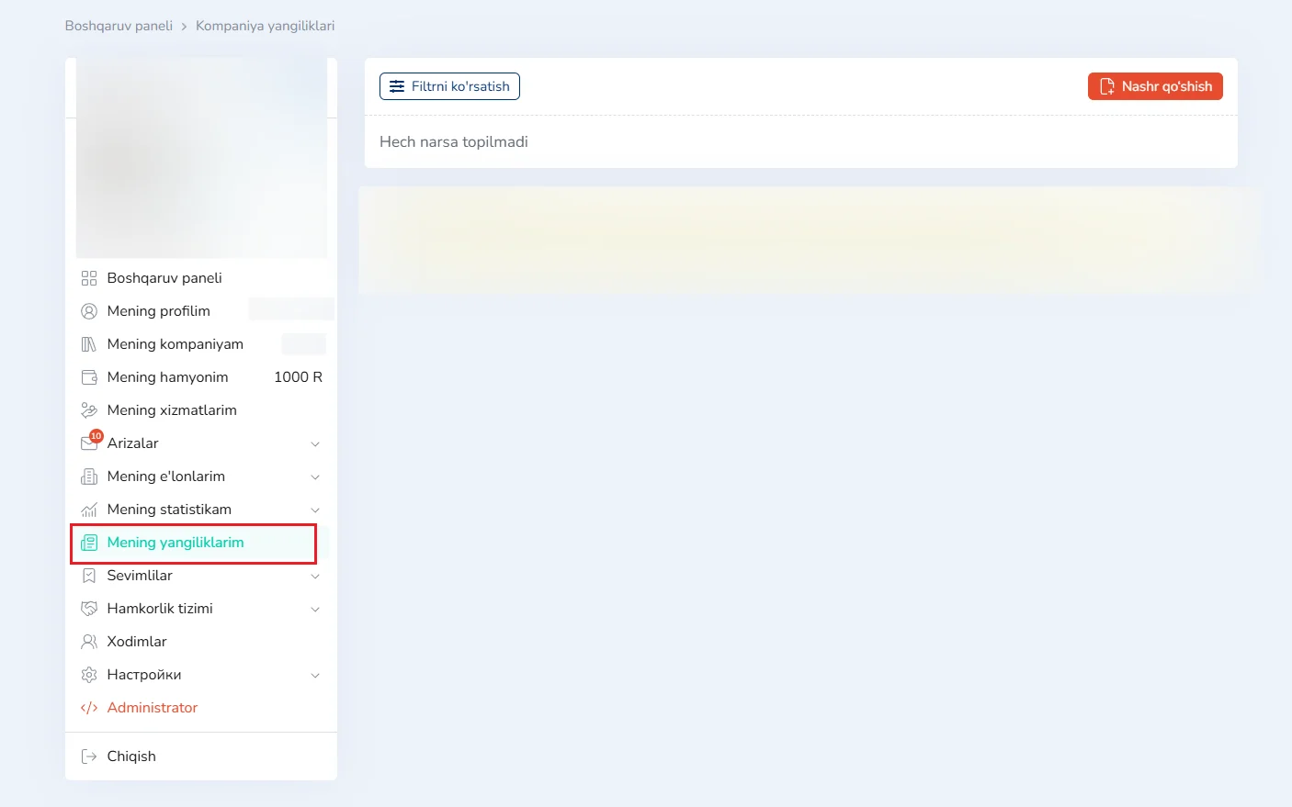Click the Mening hamyonim wallet icon
The image size is (1292, 807).
[89, 377]
